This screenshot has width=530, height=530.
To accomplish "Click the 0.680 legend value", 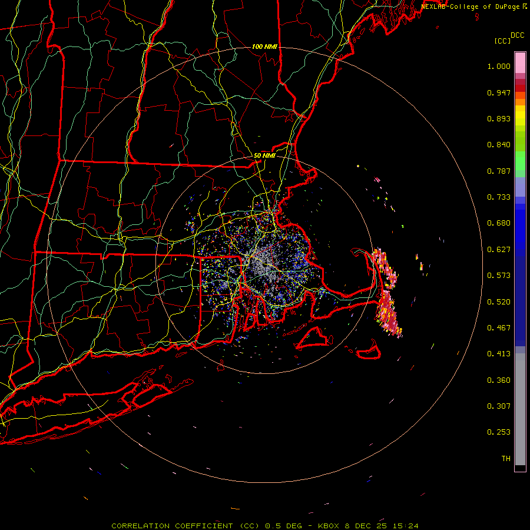I will 499,223.
